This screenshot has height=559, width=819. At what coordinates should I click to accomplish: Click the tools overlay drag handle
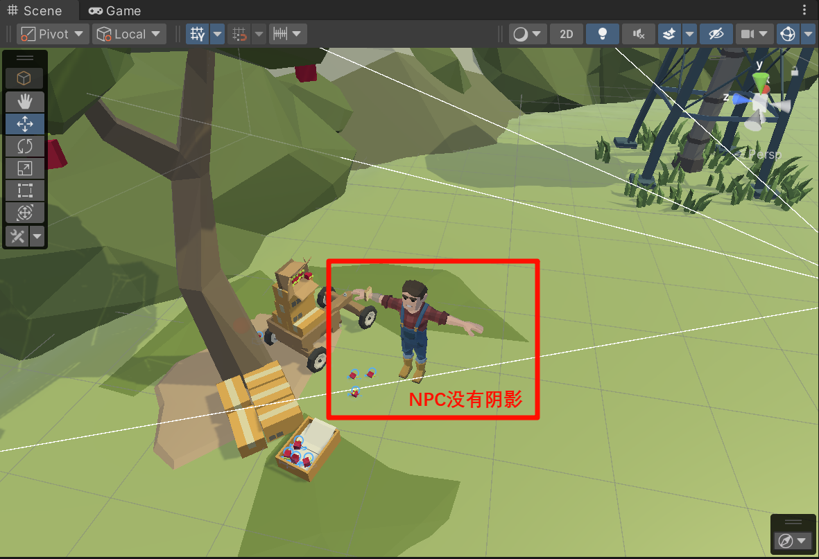(x=24, y=58)
